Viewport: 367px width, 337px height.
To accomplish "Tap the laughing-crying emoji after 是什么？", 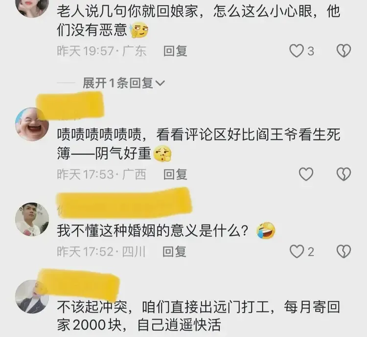I will 265,230.
